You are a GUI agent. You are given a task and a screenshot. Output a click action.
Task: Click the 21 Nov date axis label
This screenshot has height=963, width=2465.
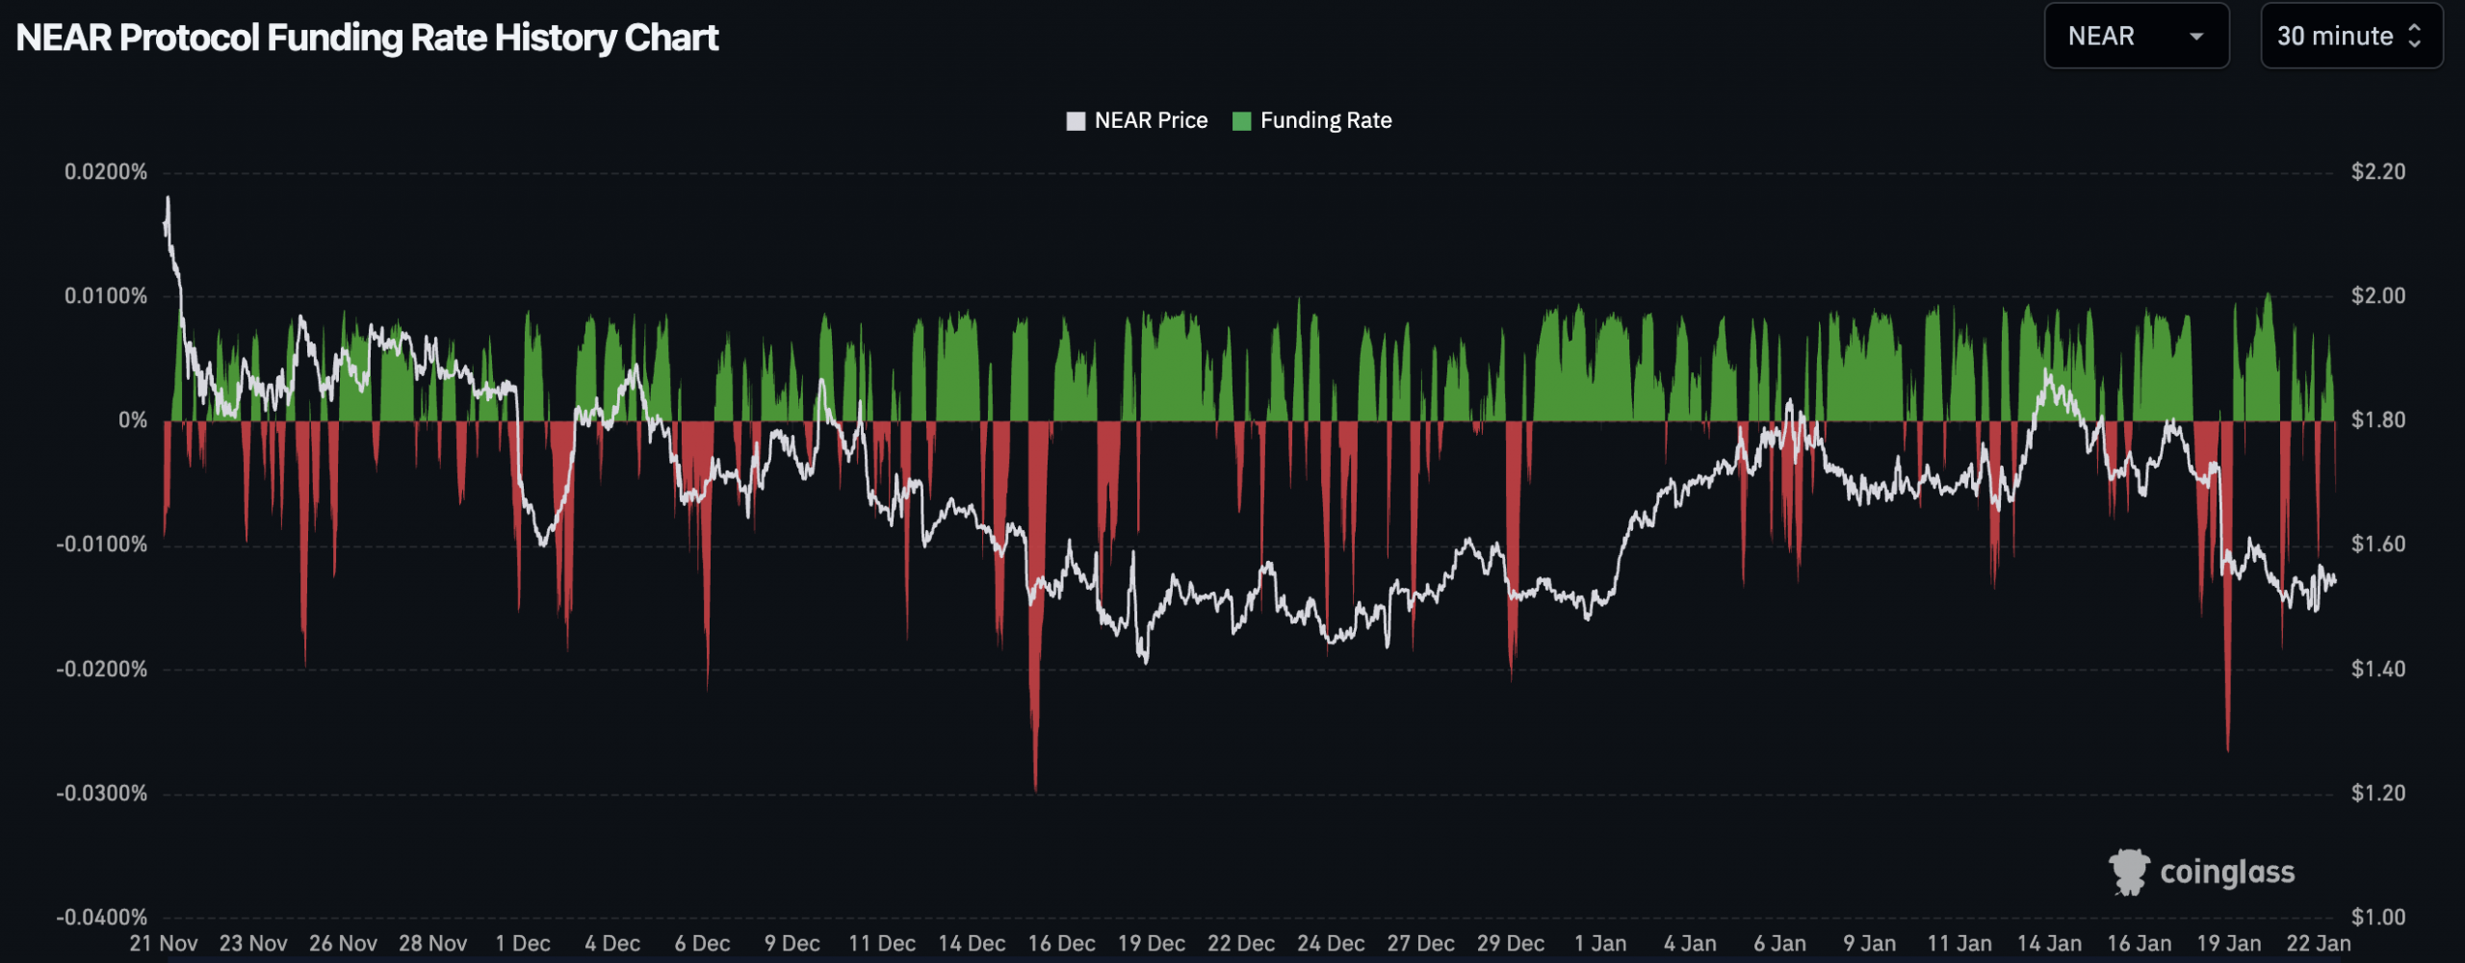pyautogui.click(x=164, y=943)
